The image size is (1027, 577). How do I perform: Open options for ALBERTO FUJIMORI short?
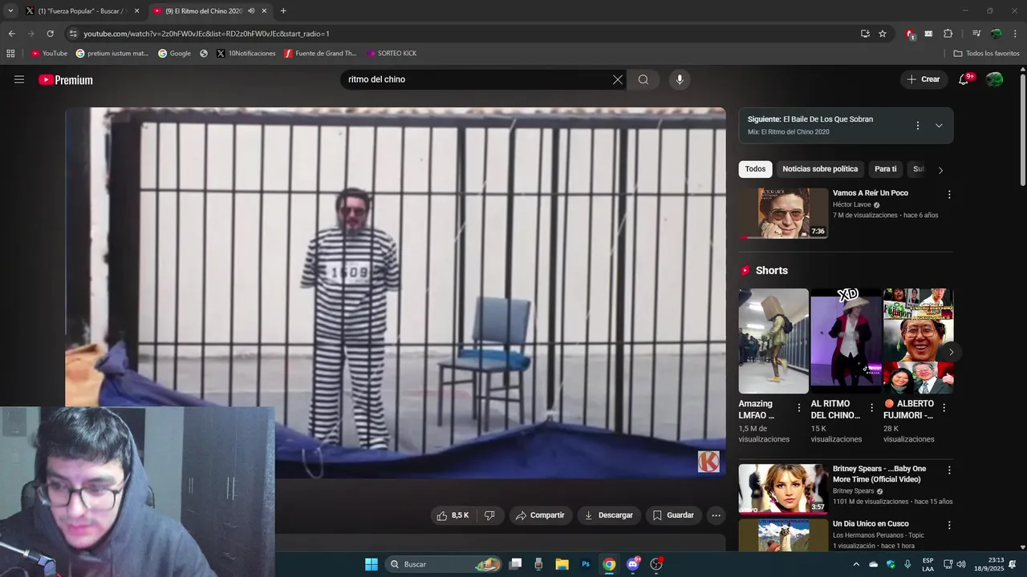pyautogui.click(x=944, y=408)
